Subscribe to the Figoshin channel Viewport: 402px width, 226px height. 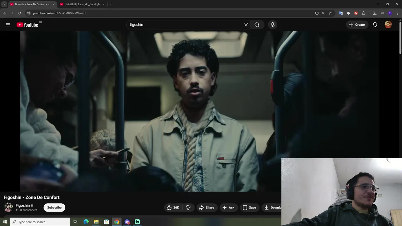[54, 207]
